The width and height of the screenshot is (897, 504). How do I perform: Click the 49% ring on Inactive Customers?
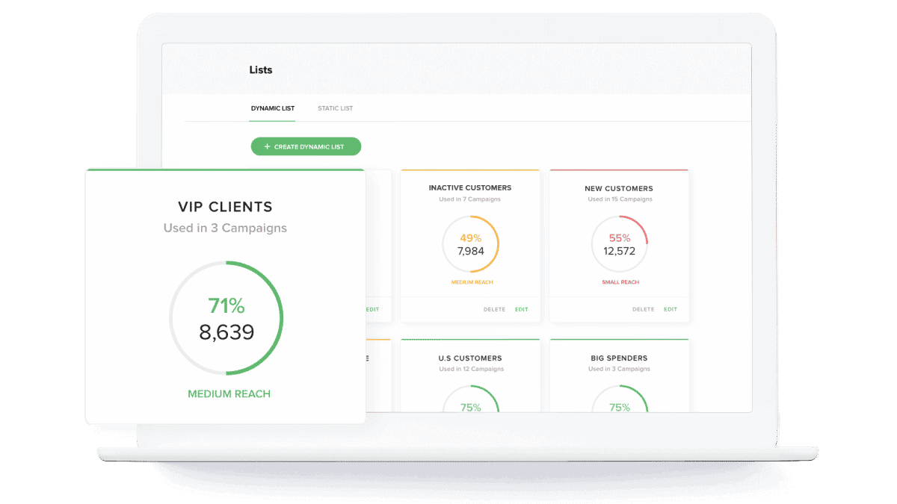470,244
